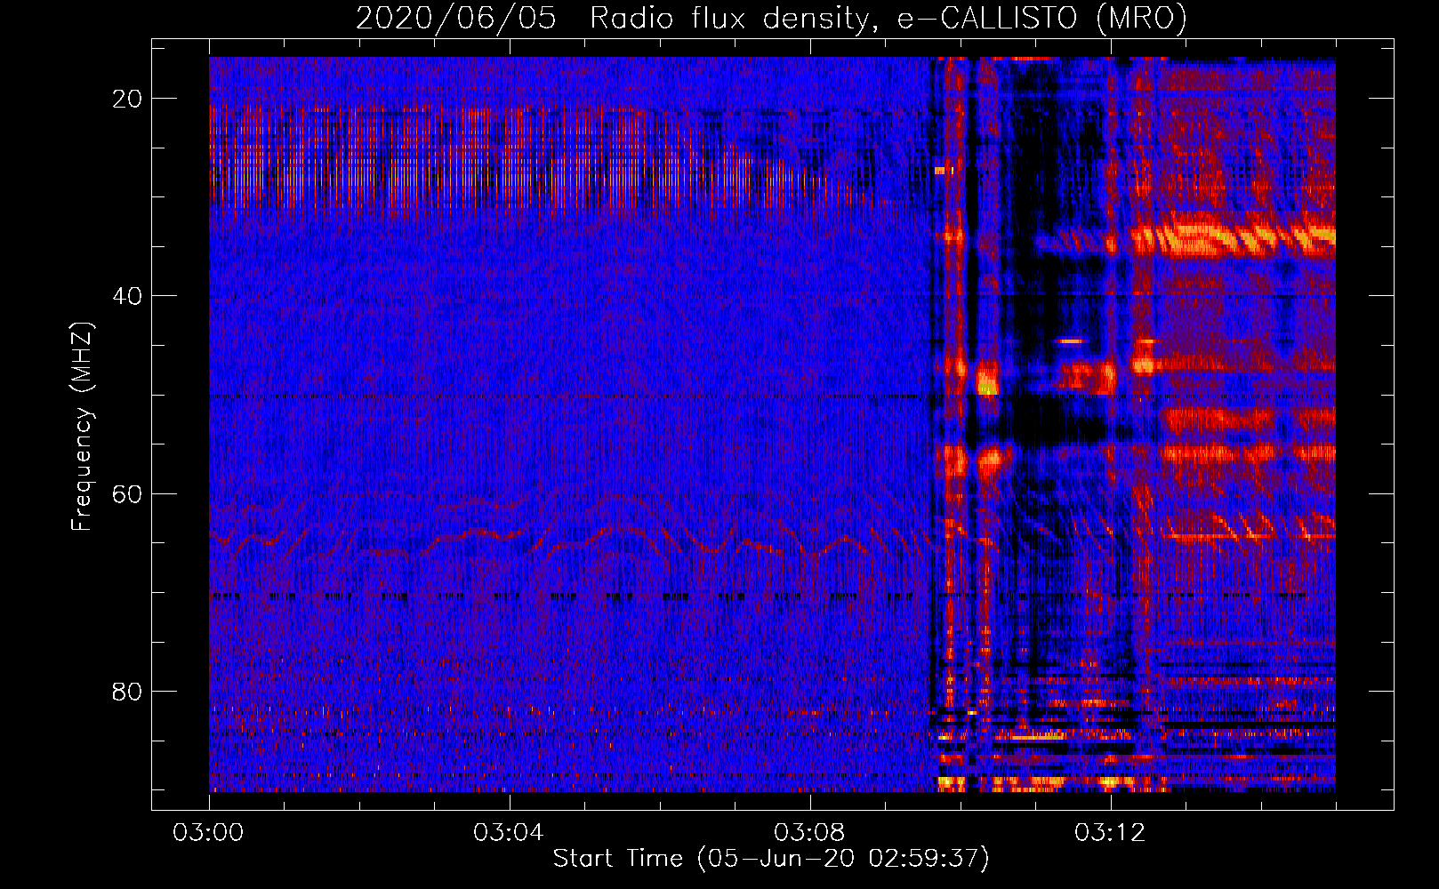Click the plot title '2020/06/05 Radio flux density, e-CALLISTO (MRO)'

pos(771,18)
